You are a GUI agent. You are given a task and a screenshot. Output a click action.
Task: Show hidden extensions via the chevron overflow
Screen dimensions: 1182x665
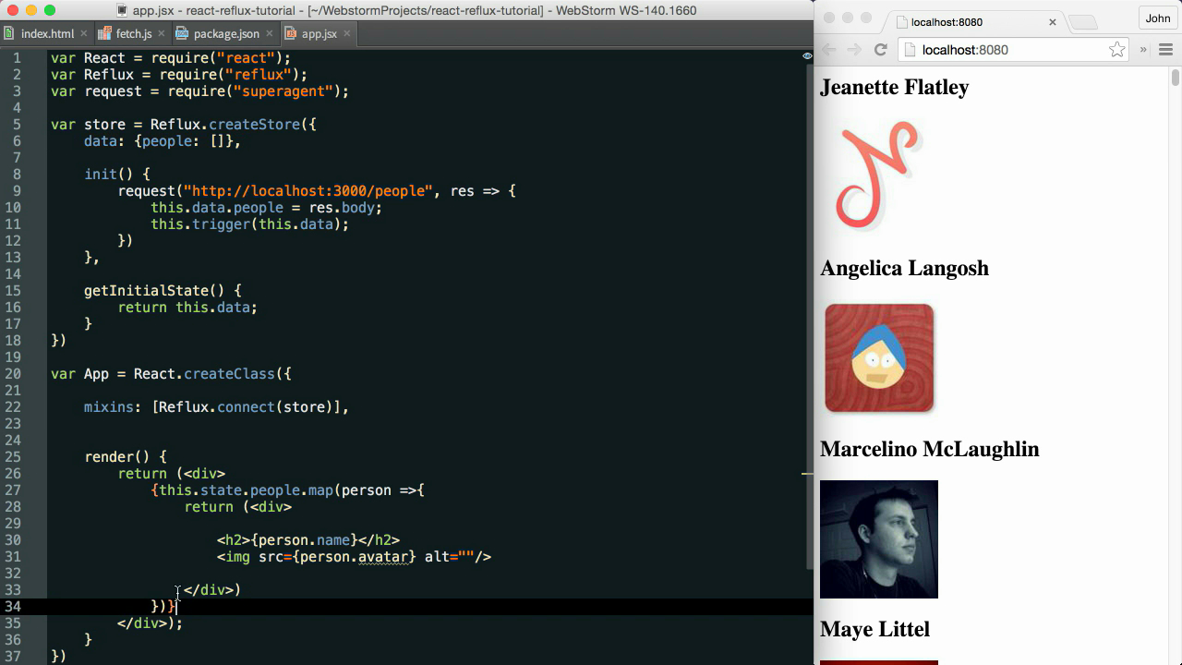tap(1143, 50)
